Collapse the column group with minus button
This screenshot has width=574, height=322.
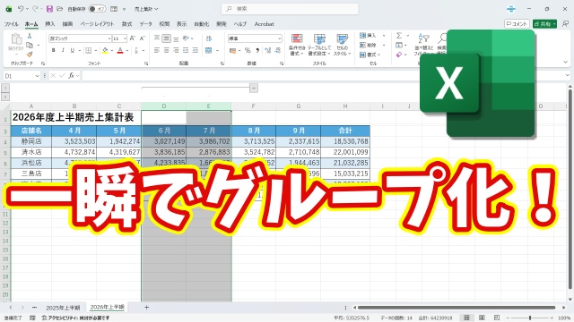point(253,88)
